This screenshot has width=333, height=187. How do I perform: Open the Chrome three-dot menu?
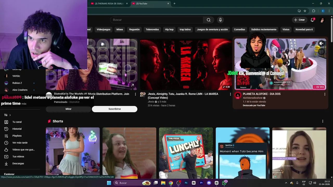329,11
